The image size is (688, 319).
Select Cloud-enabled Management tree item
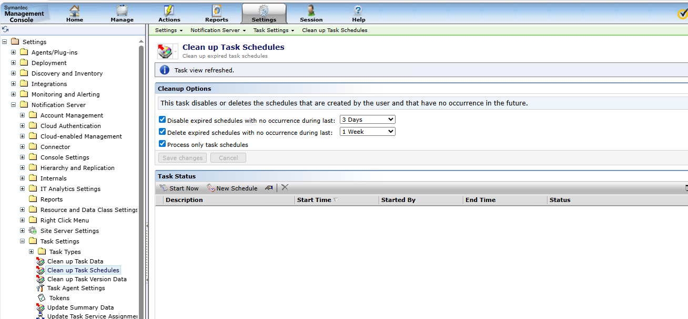[x=81, y=136]
